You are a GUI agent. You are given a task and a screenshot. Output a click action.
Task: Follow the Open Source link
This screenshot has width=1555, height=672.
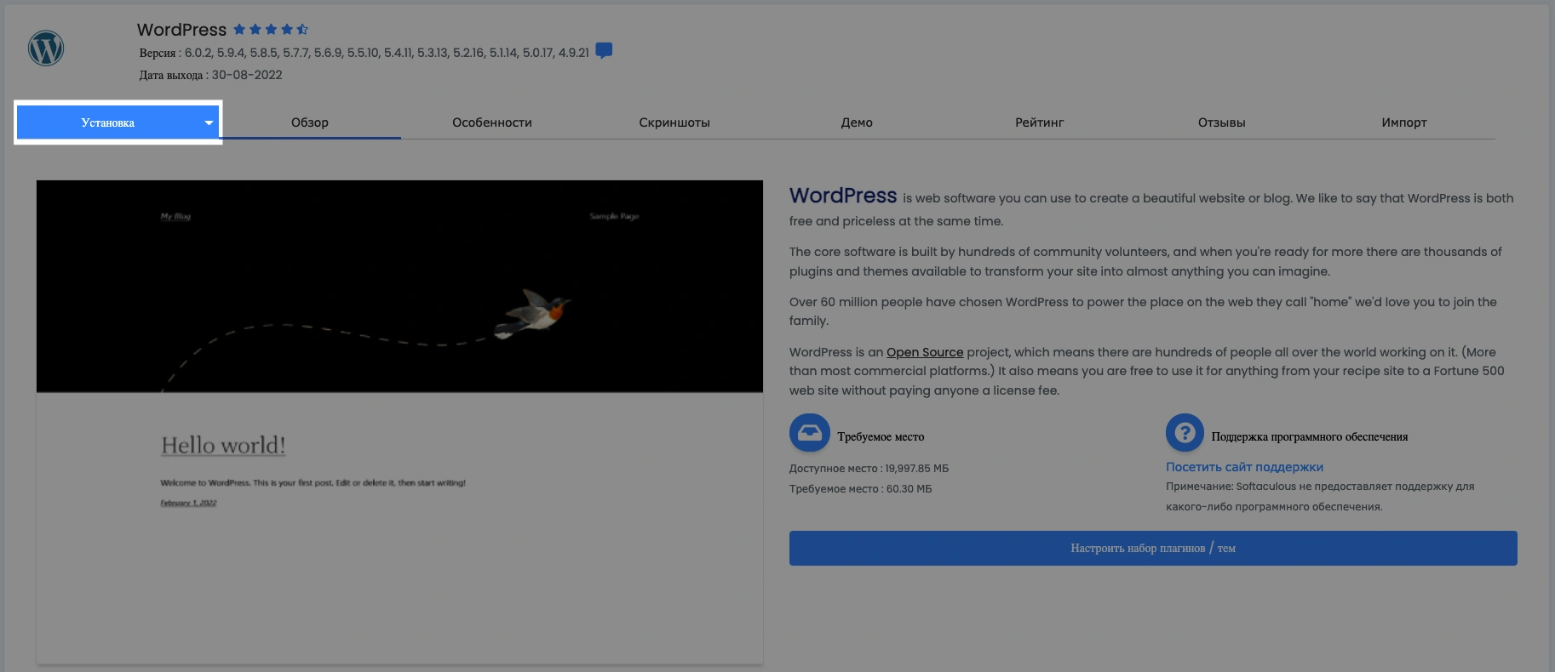(925, 352)
